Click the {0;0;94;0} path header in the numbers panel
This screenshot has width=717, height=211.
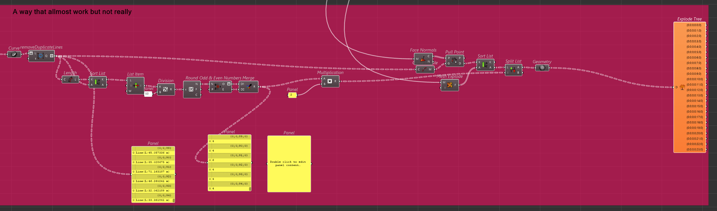pos(229,183)
